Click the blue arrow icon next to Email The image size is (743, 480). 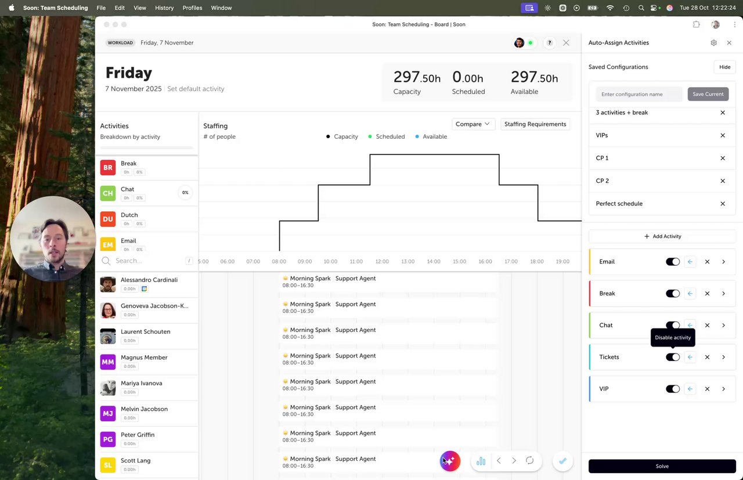[690, 262]
